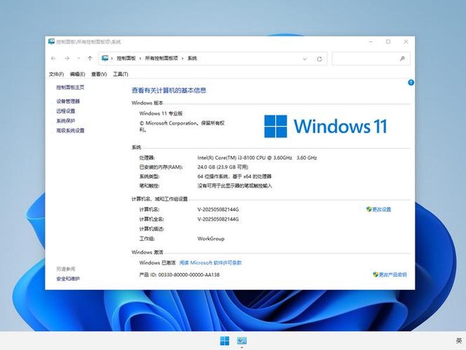
Task: Go to 控制面板主页 link
Action: 70,87
